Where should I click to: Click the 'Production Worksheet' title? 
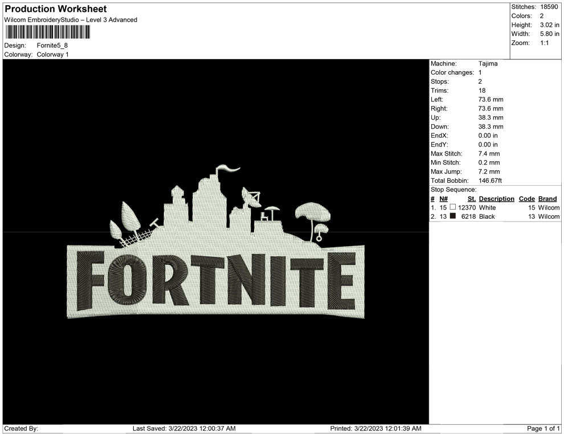tap(56, 9)
